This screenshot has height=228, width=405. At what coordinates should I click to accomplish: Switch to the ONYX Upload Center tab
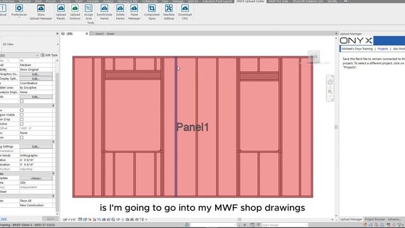pos(250,1)
